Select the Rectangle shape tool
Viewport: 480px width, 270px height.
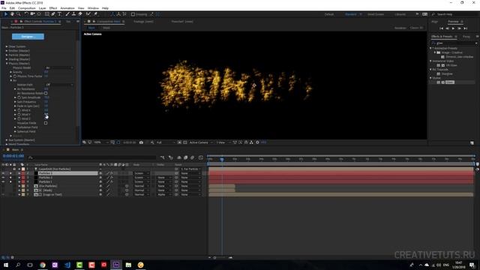click(46, 14)
